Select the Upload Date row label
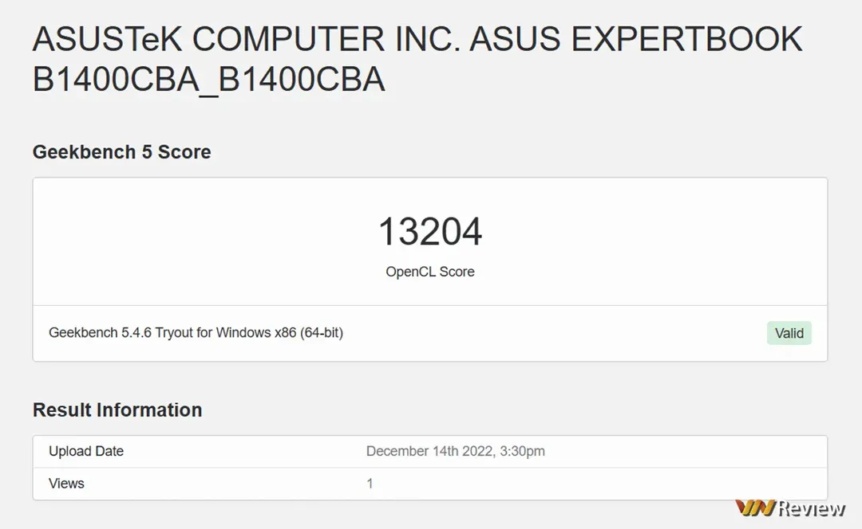Image resolution: width=862 pixels, height=529 pixels. click(x=86, y=451)
